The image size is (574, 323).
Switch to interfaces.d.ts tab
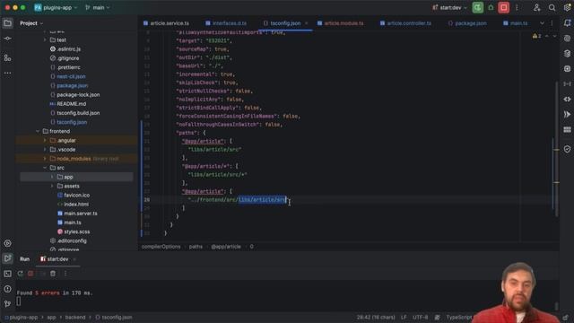click(226, 23)
